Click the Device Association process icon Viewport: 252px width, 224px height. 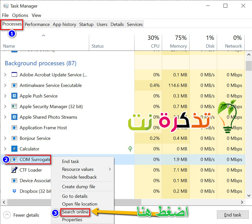click(14, 181)
